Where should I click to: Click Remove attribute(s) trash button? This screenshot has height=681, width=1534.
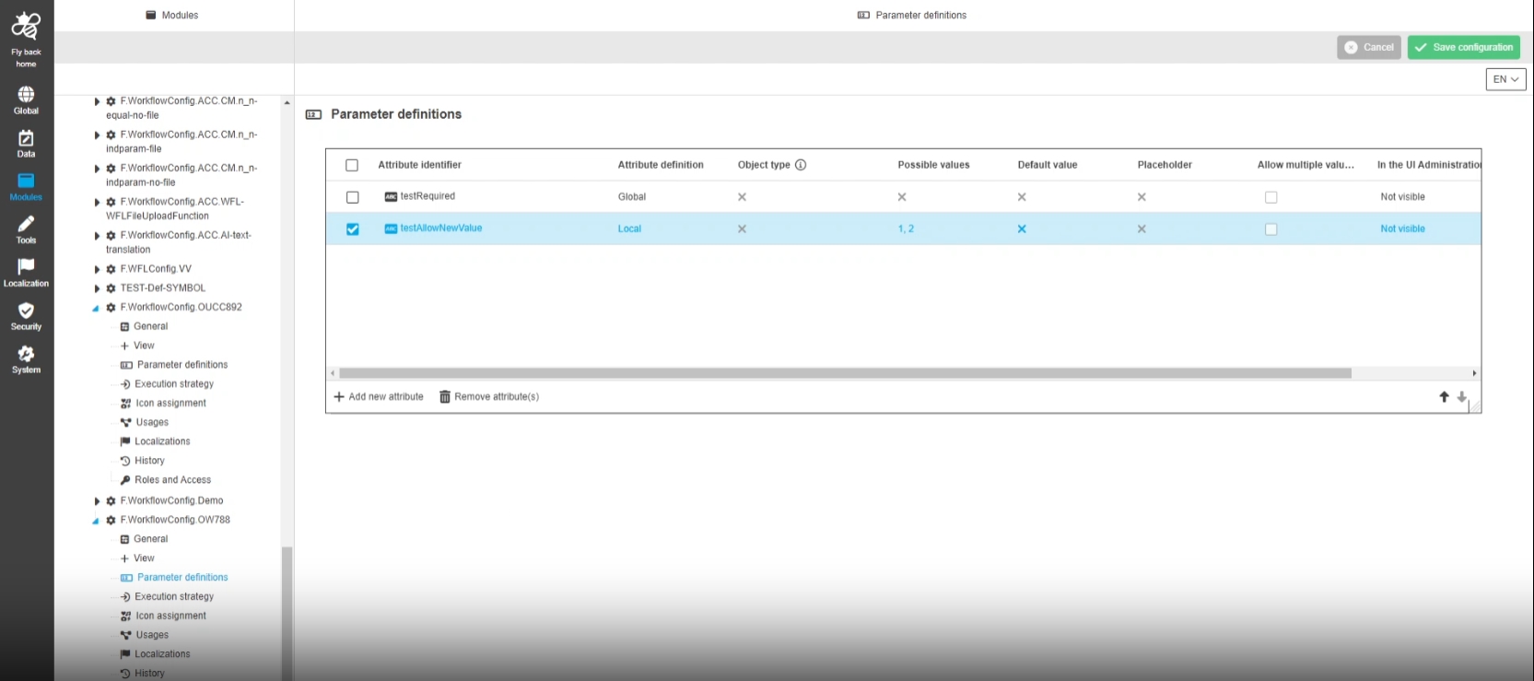[x=489, y=397]
